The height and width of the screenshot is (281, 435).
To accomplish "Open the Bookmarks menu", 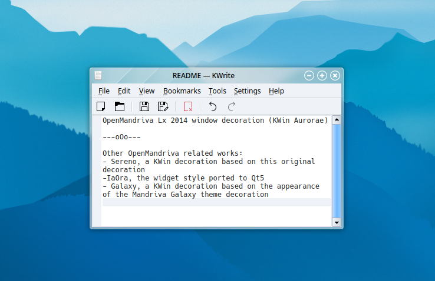I will coord(182,91).
